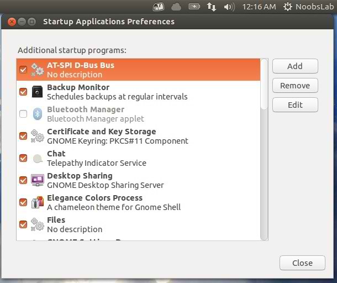Viewport: 337px width, 283px height.
Task: Uncheck the Files startup checkbox
Action: coord(23,224)
